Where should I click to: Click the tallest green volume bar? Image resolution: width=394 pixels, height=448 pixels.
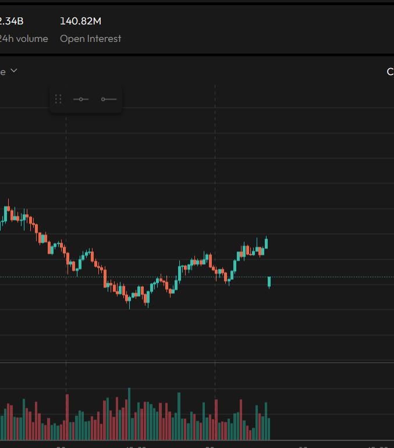coord(129,414)
